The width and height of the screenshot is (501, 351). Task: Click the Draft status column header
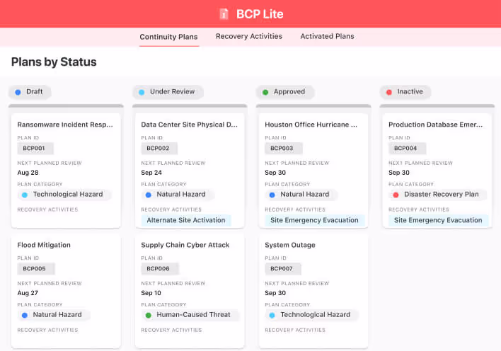[28, 92]
